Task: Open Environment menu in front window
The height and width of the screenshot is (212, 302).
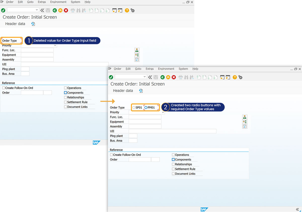Action: [166, 69]
